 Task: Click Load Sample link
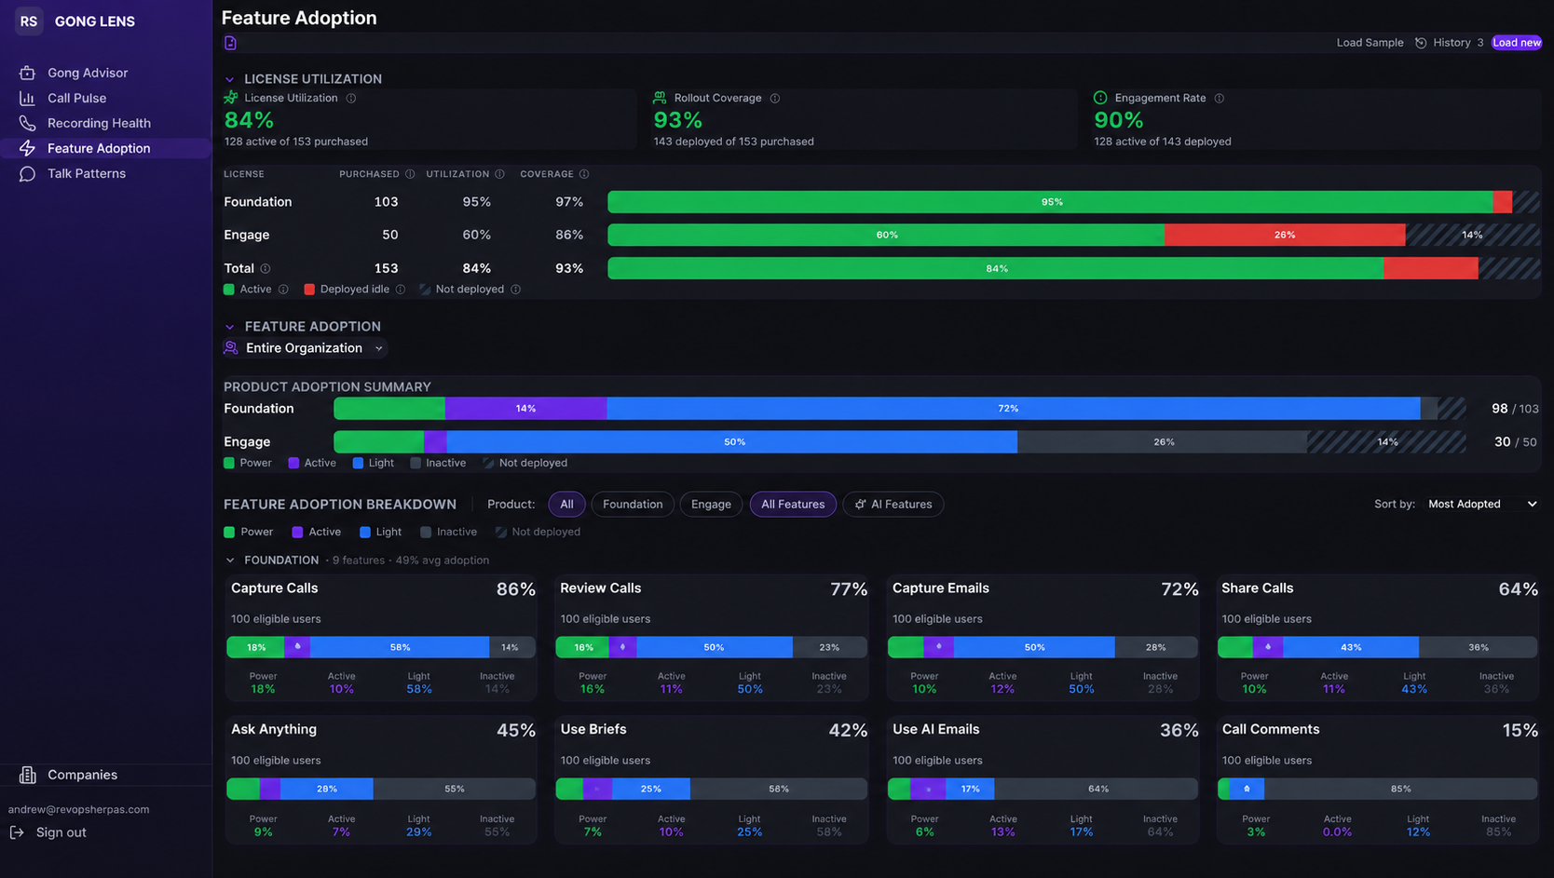click(1370, 43)
